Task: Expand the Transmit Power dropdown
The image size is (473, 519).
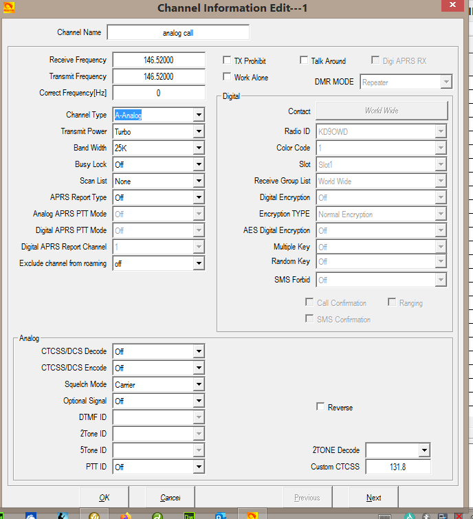Action: pyautogui.click(x=198, y=131)
